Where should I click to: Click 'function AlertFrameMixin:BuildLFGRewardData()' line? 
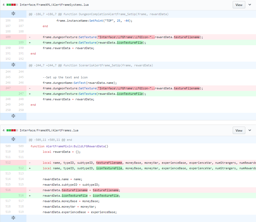point(69,146)
